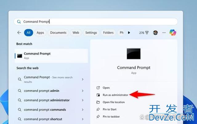Open the Command Prompt best match result

click(x=51, y=56)
